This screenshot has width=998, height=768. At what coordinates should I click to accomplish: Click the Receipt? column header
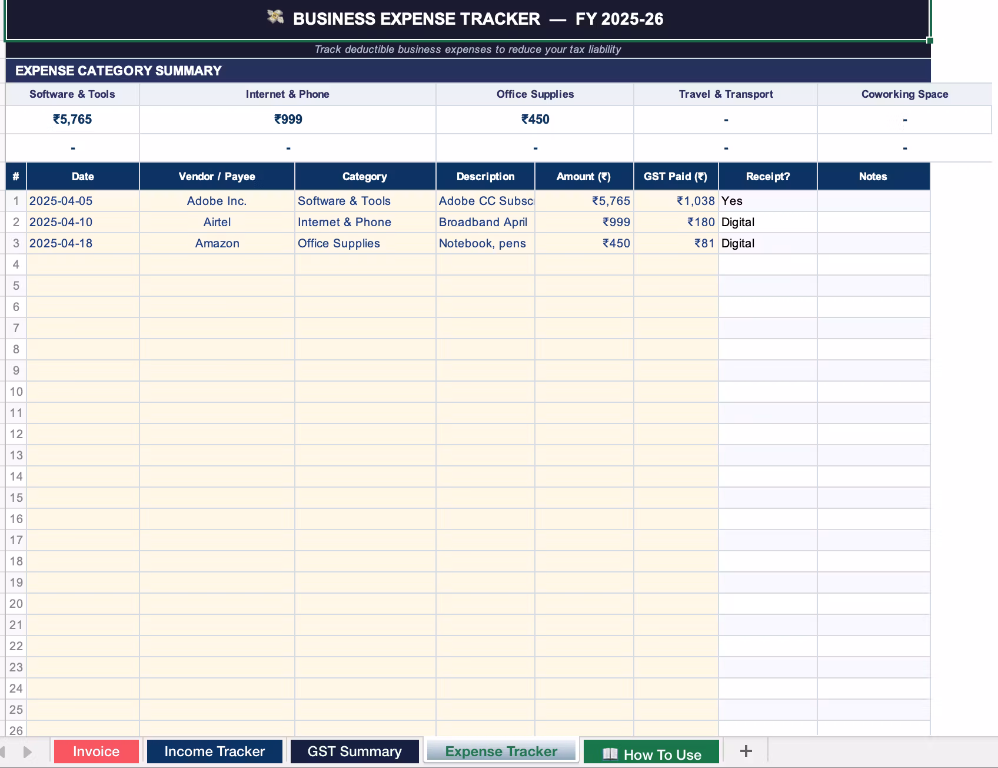click(x=768, y=177)
